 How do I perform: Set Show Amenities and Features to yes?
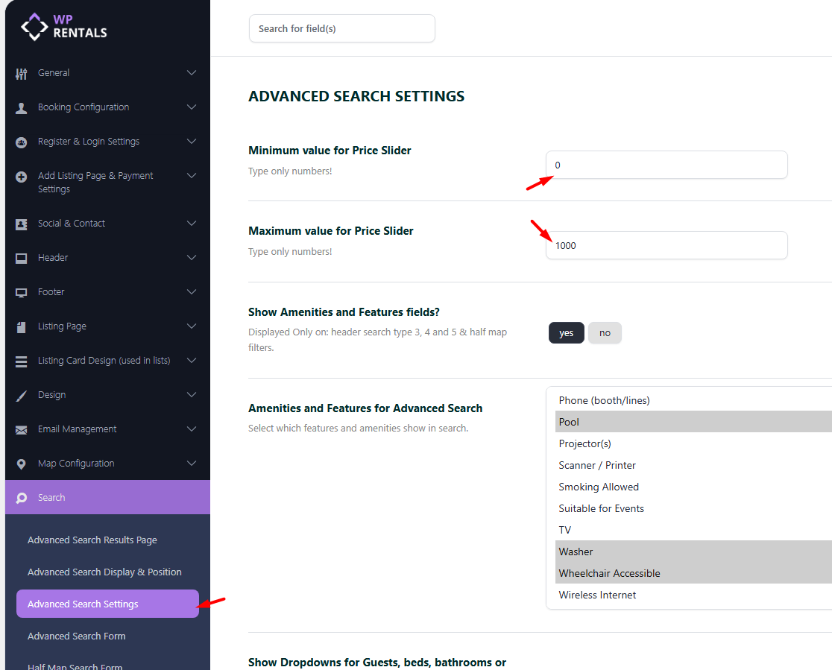point(566,333)
